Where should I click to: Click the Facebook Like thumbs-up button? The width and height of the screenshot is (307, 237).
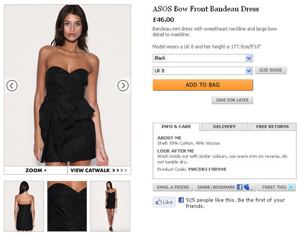pyautogui.click(x=164, y=202)
